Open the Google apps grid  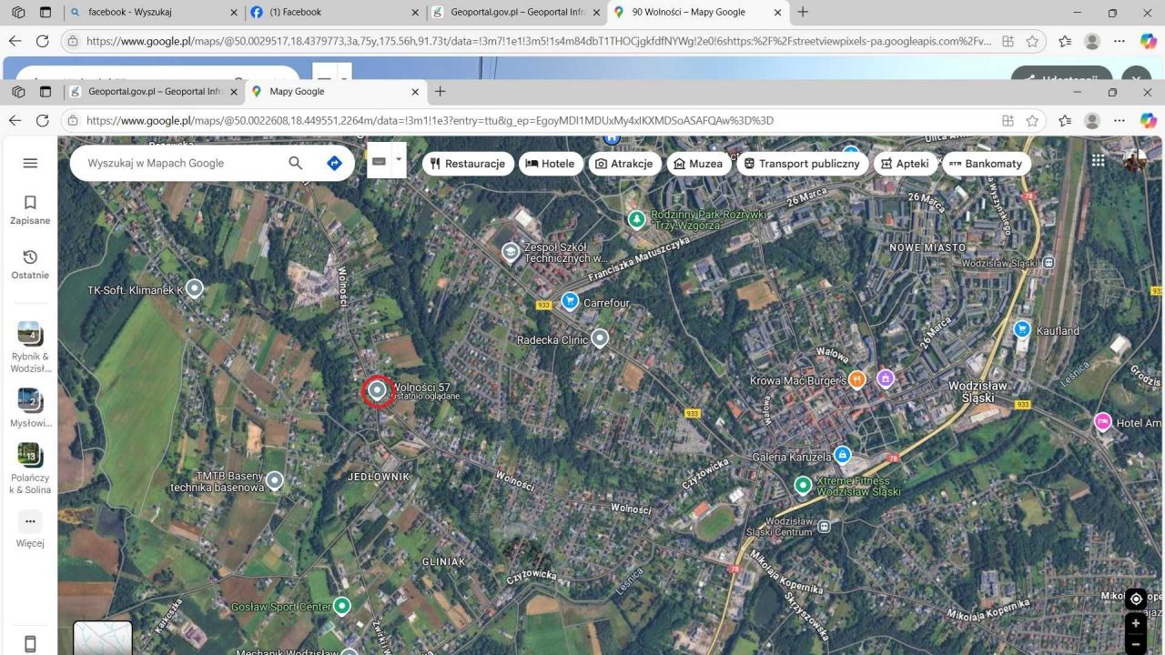click(x=1099, y=160)
